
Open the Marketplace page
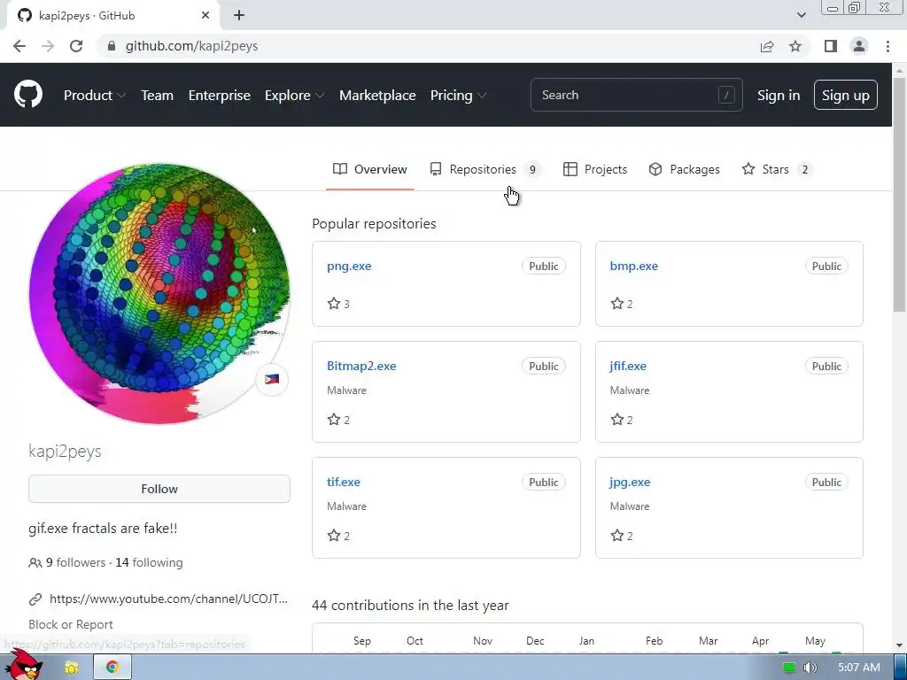click(377, 96)
